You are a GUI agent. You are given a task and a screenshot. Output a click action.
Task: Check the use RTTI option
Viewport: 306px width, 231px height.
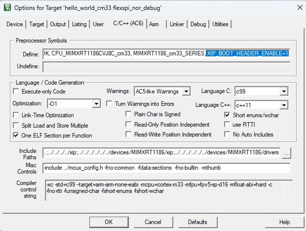(228, 125)
